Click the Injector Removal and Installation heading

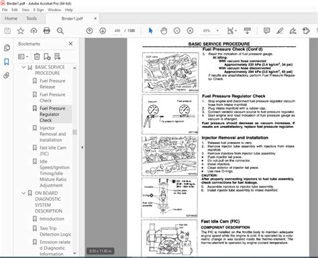click(x=235, y=137)
